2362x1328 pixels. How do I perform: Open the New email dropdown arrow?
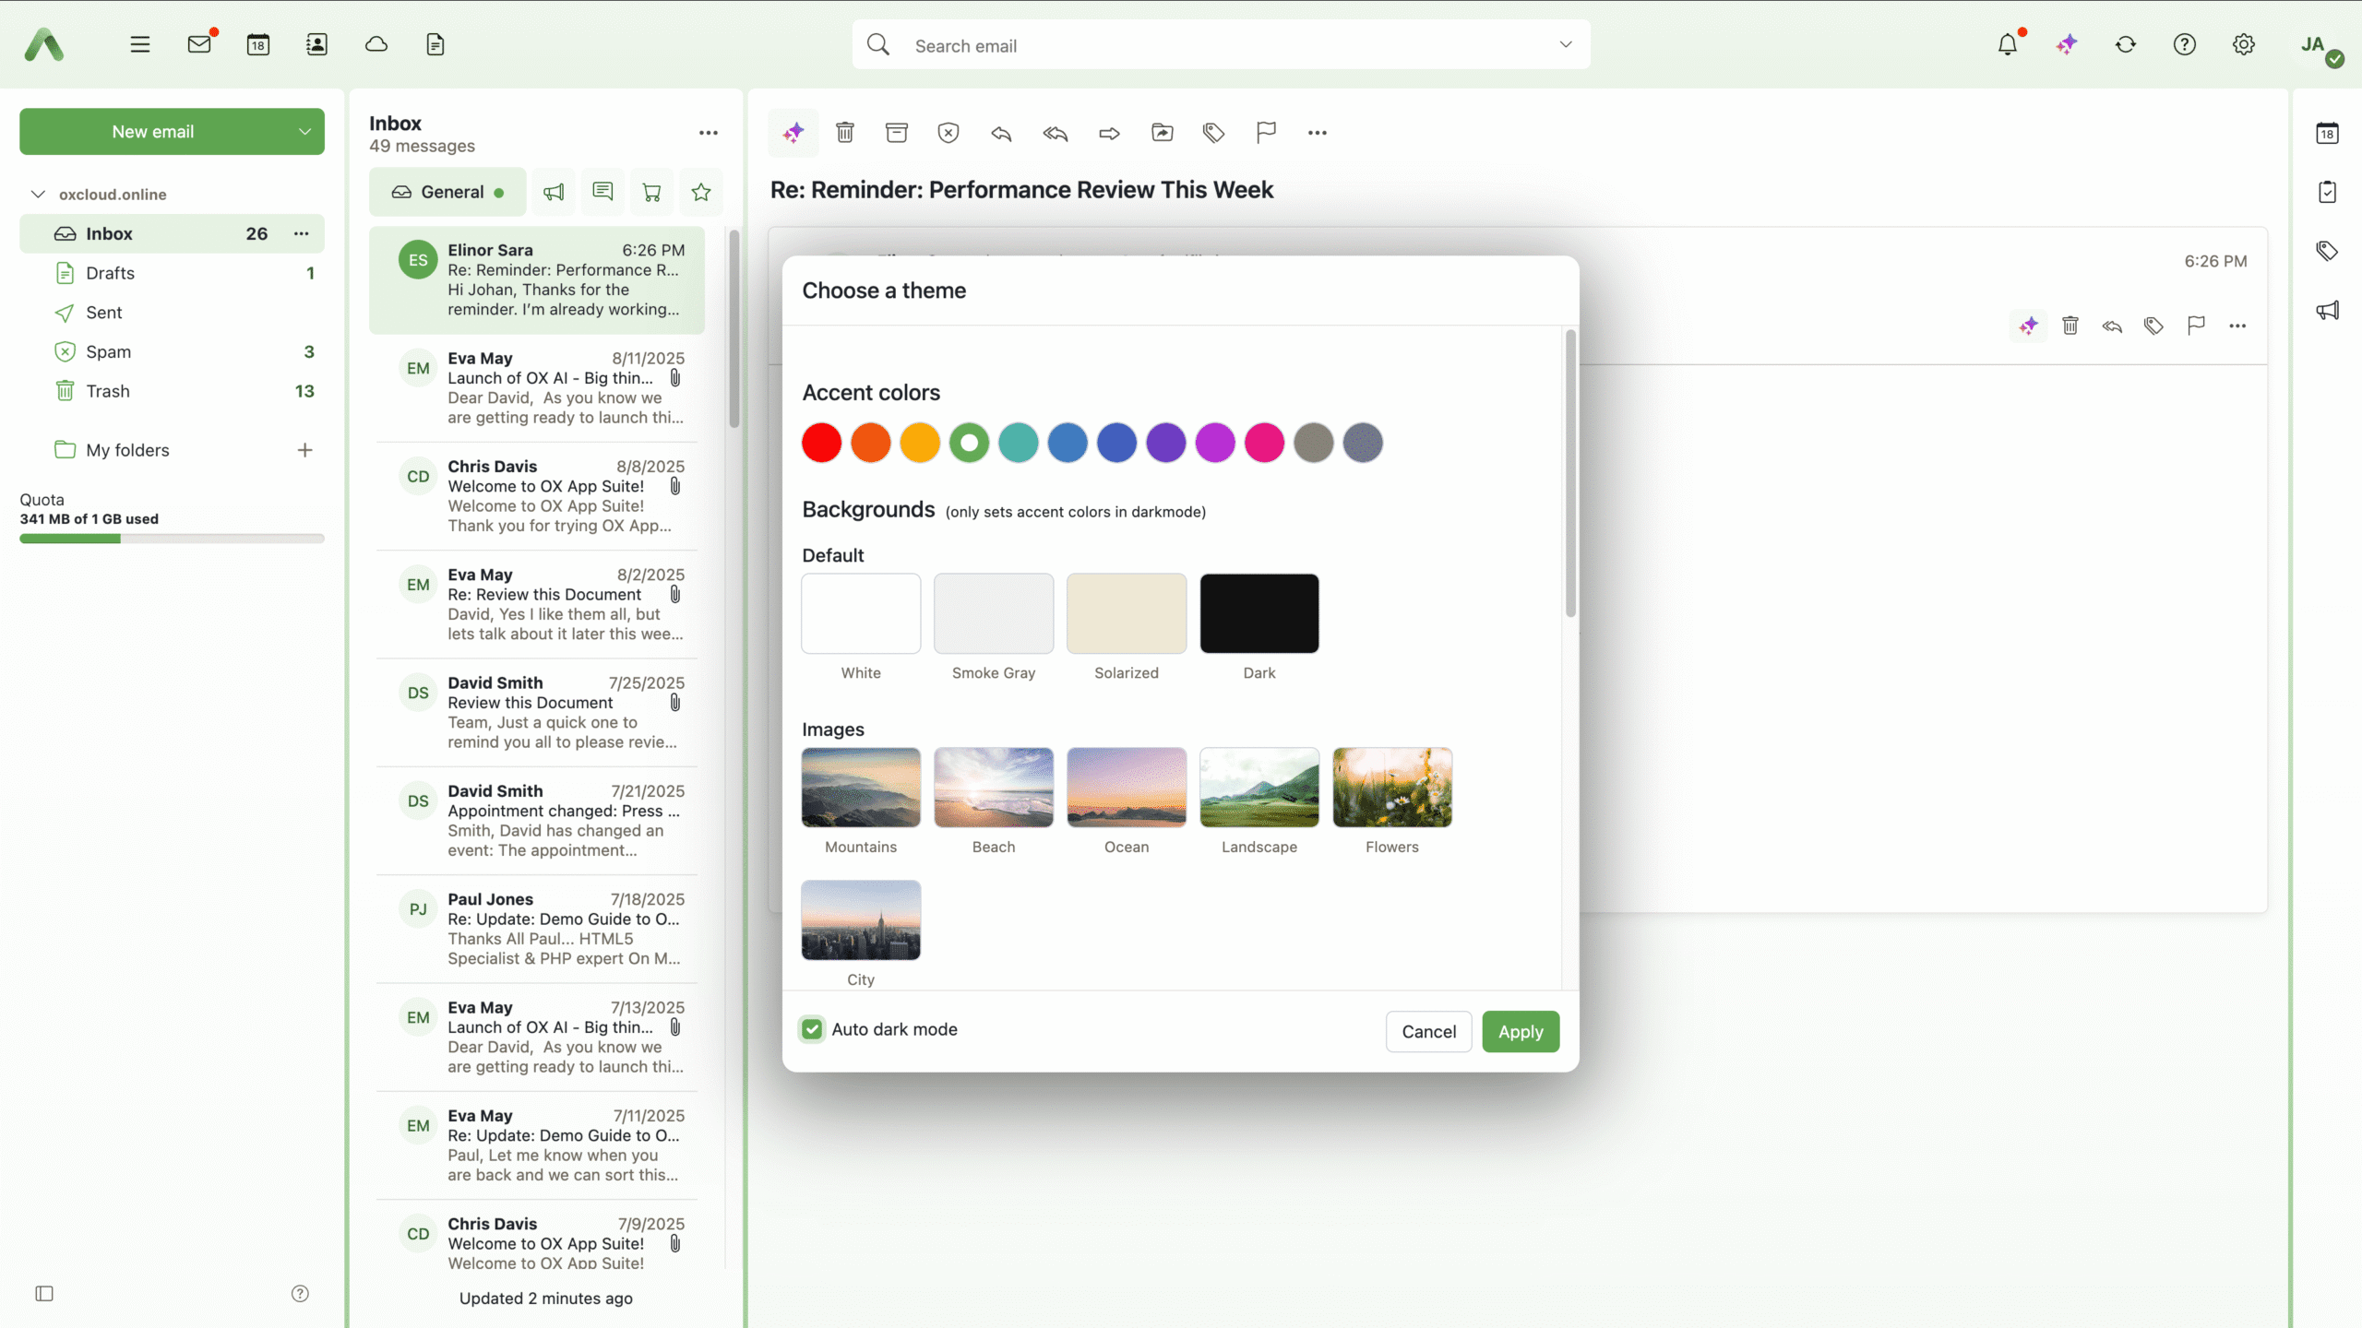(304, 132)
